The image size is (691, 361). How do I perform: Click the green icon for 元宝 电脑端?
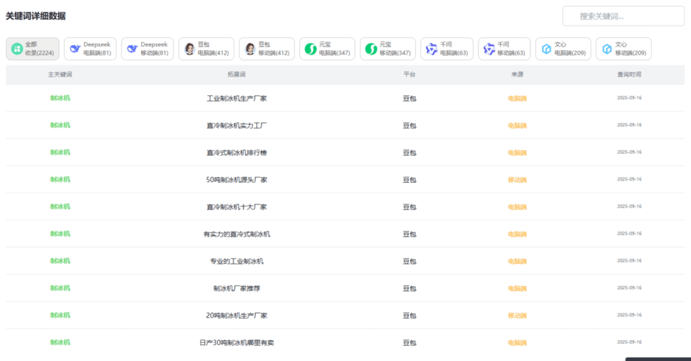coord(310,49)
